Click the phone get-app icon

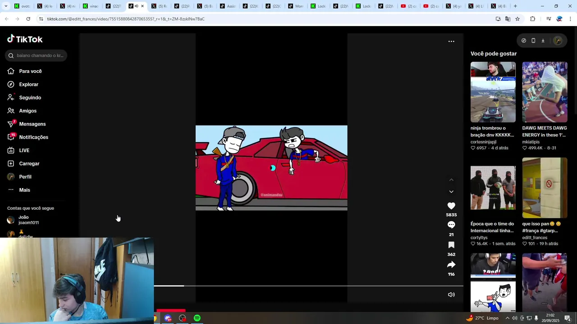click(533, 40)
